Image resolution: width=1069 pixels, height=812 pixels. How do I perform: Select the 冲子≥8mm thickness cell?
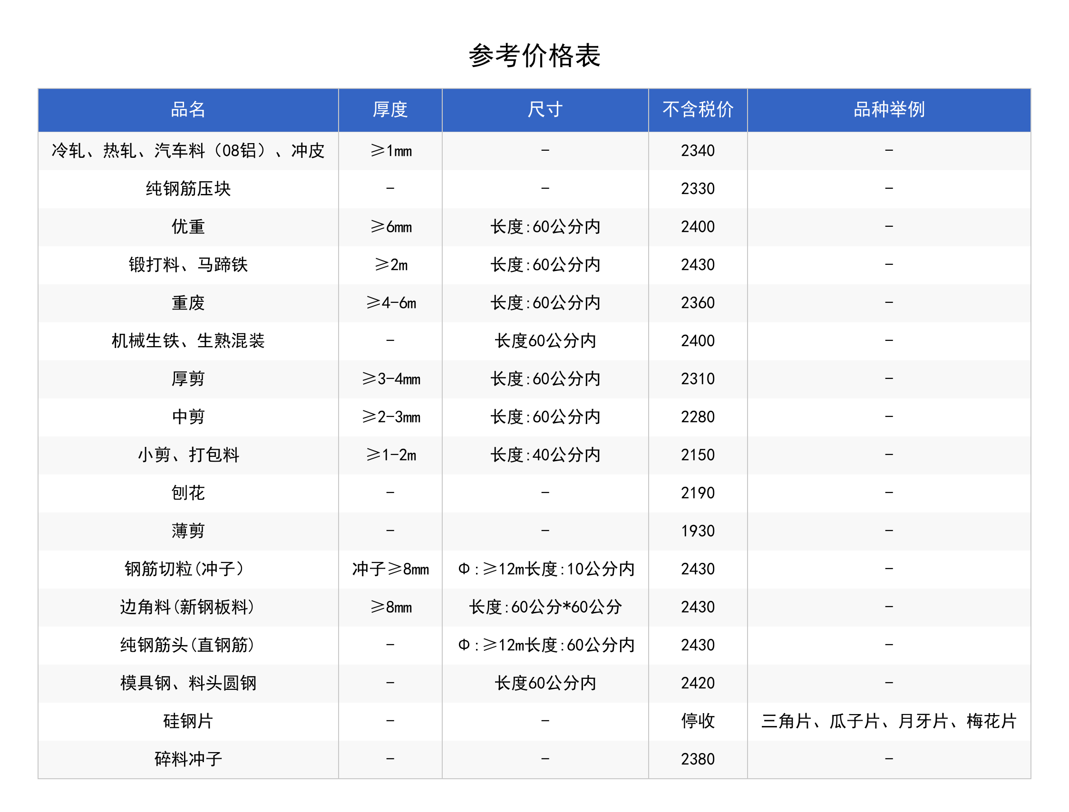[x=389, y=569]
